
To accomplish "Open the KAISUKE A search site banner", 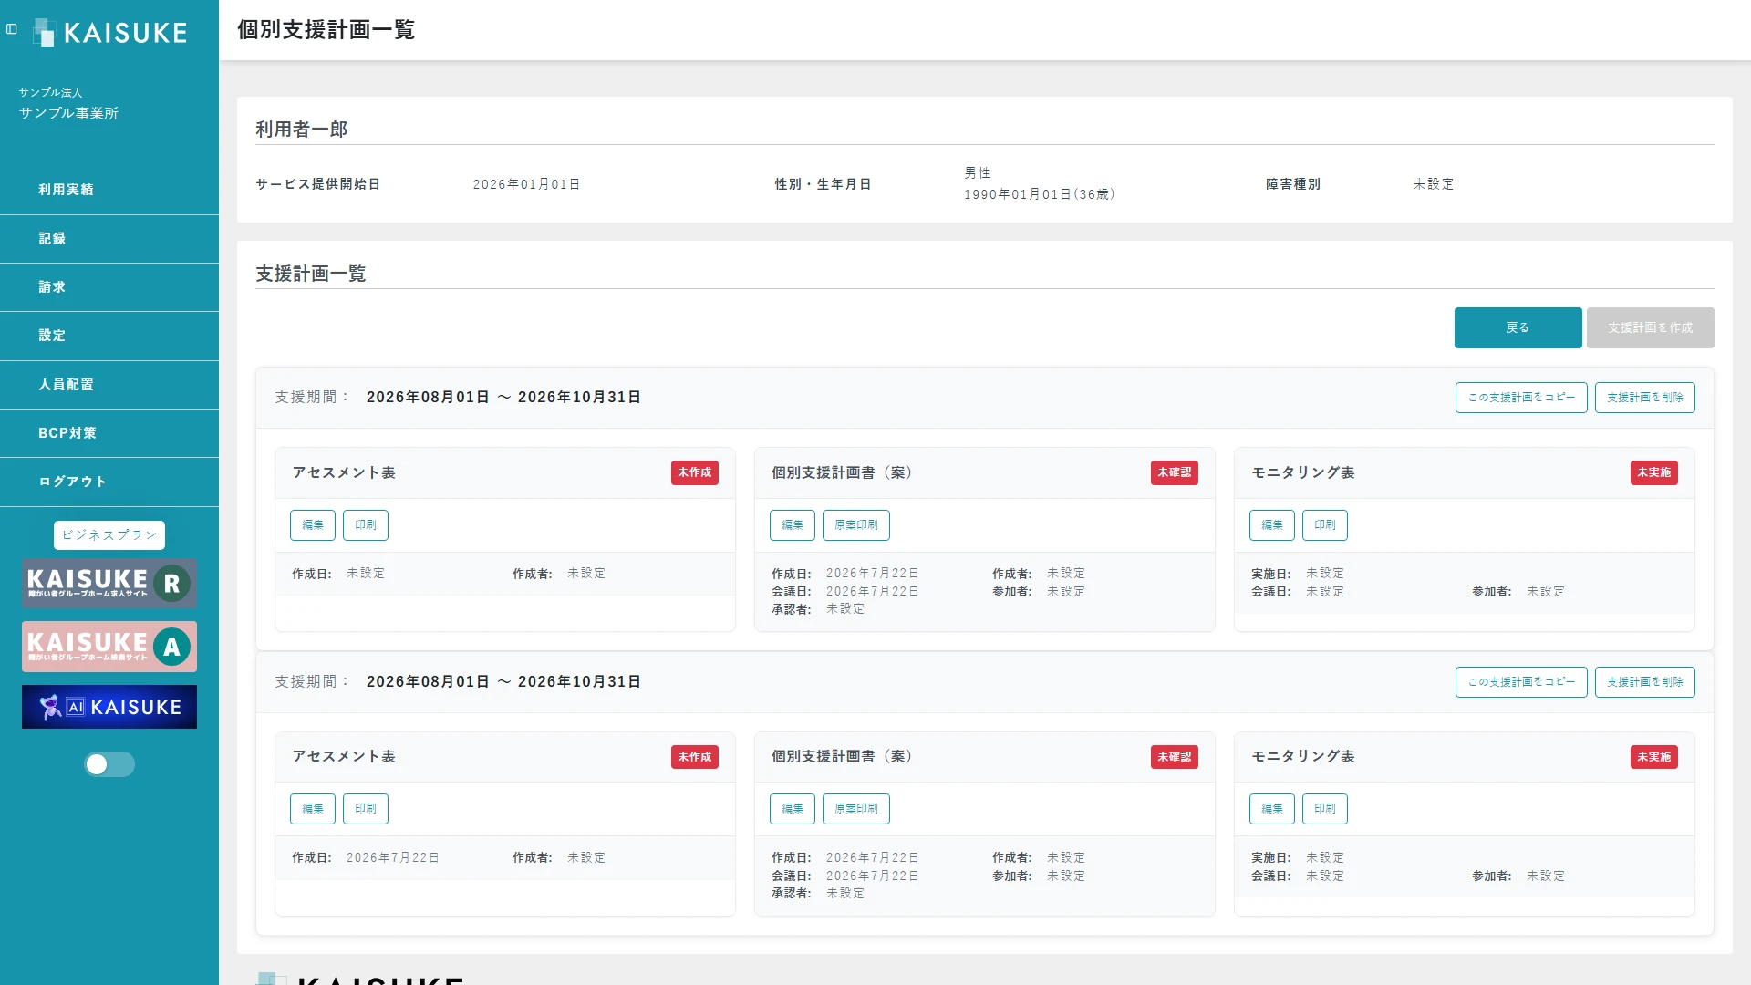I will click(x=109, y=647).
